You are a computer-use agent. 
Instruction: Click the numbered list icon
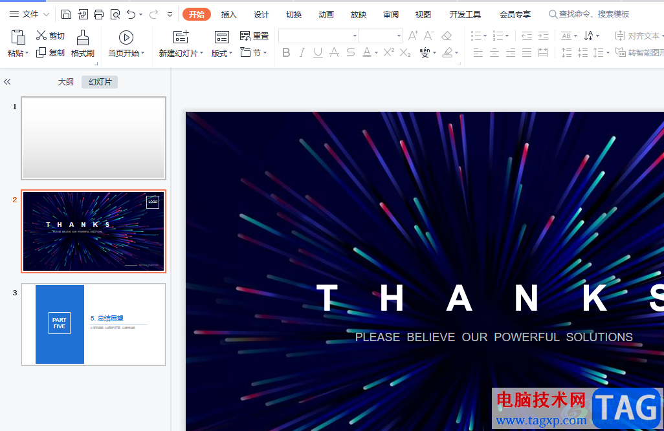[x=498, y=36]
